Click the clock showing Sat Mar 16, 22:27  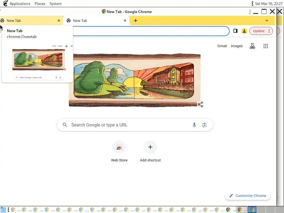pyautogui.click(x=268, y=4)
